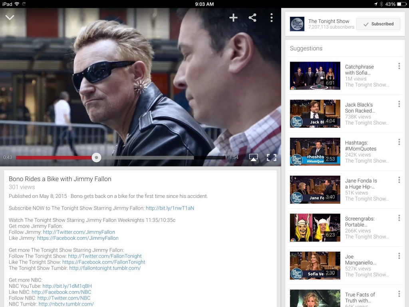Open Facebook.com/FallonTonight link

coord(103,262)
